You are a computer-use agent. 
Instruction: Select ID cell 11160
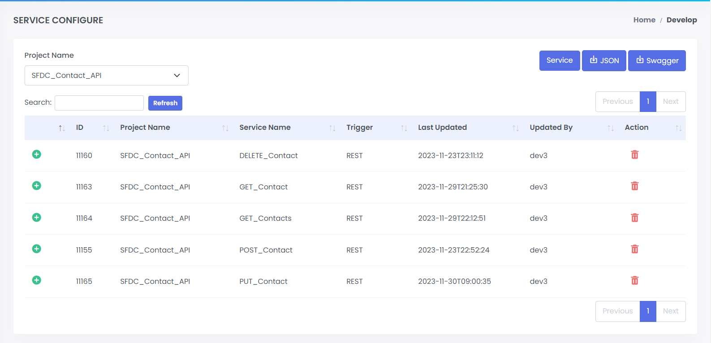84,155
